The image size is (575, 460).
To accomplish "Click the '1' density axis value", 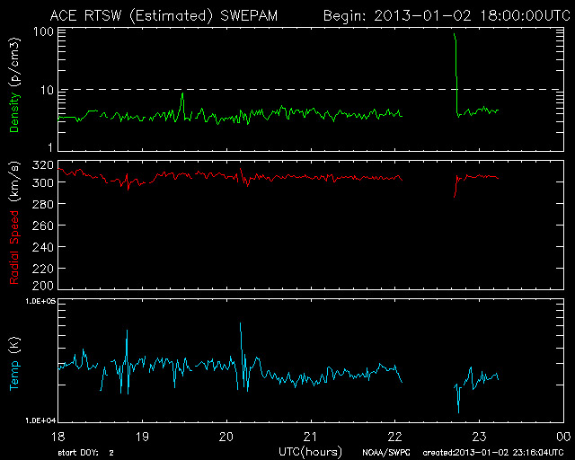I will coord(50,147).
